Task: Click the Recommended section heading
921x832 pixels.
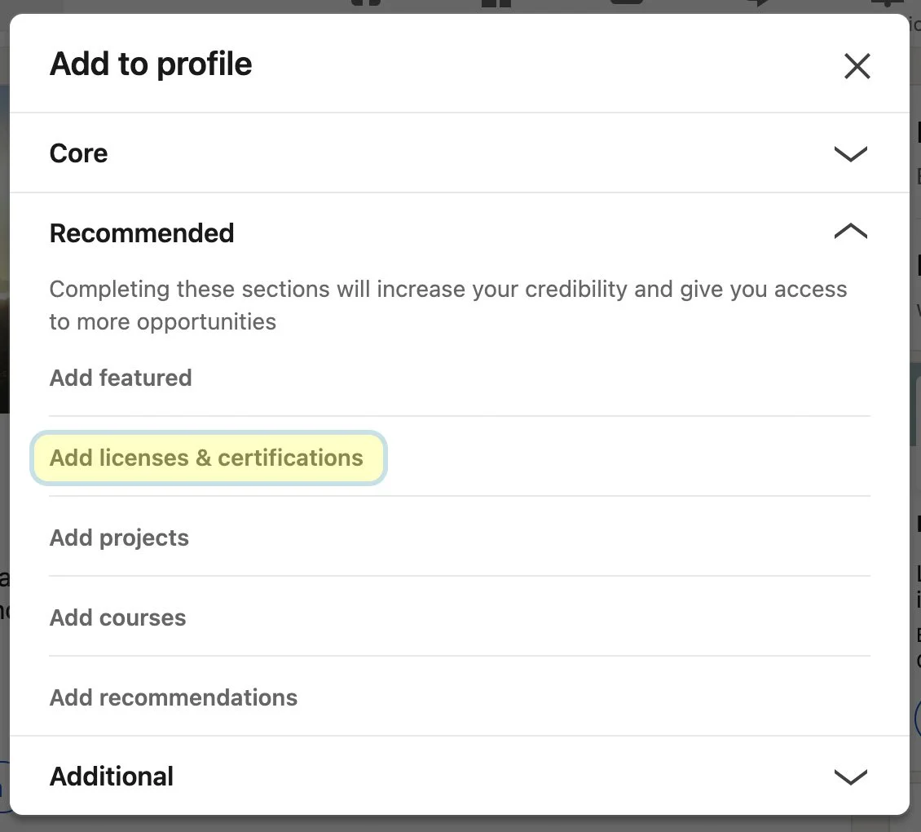Action: (142, 233)
